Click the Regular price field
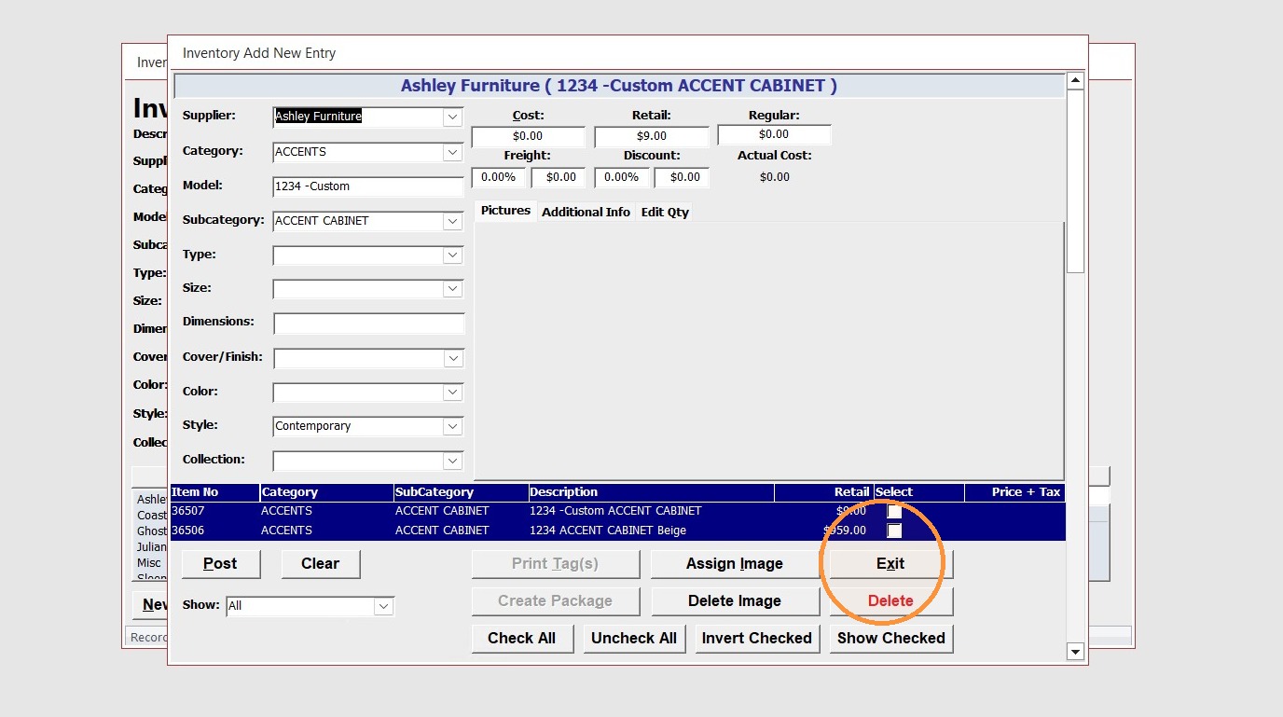1283x717 pixels. click(774, 134)
